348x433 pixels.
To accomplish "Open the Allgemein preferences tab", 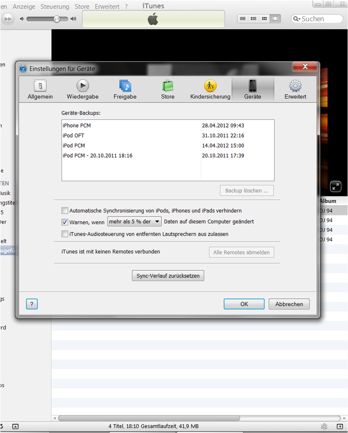I will click(x=40, y=89).
